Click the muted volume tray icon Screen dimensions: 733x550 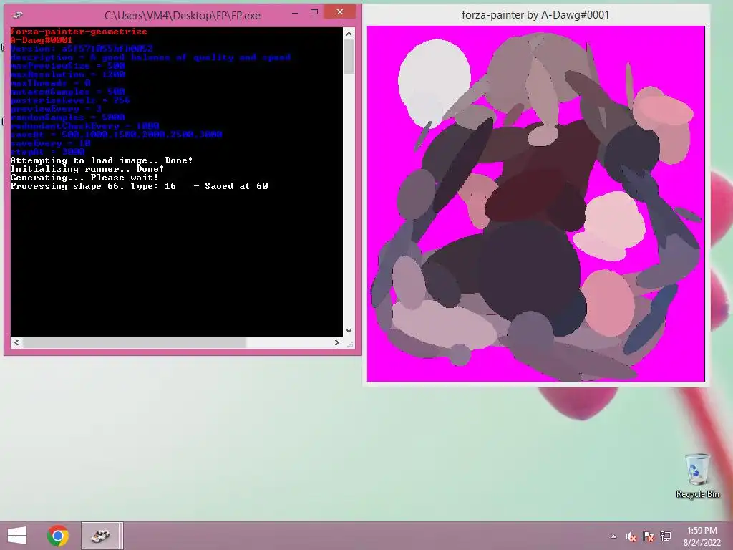(631, 536)
